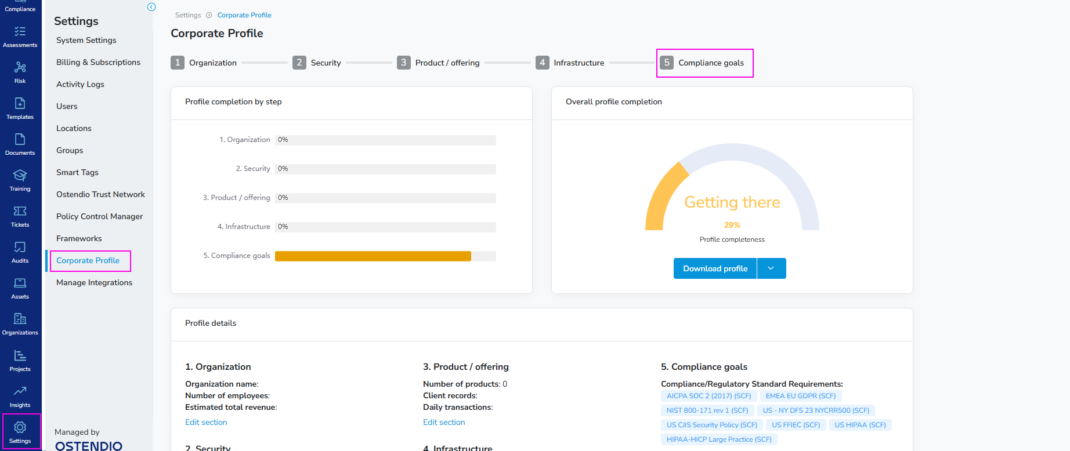Open the Assessments section icon
This screenshot has height=451, width=1070.
pos(20,31)
